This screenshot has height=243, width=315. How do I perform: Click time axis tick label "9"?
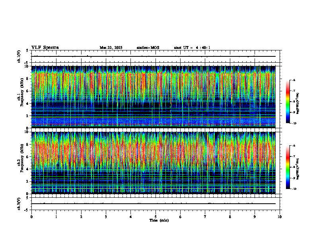click(x=255, y=217)
